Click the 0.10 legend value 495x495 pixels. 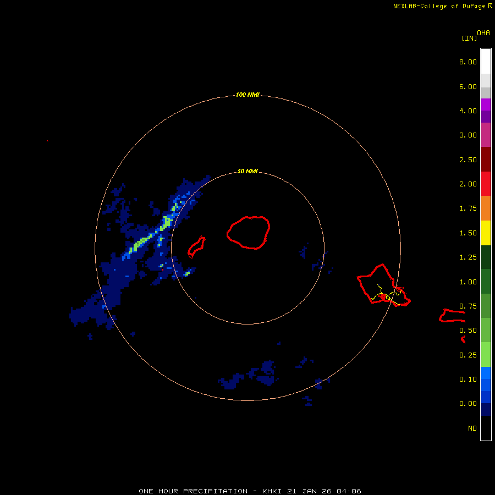[468, 380]
